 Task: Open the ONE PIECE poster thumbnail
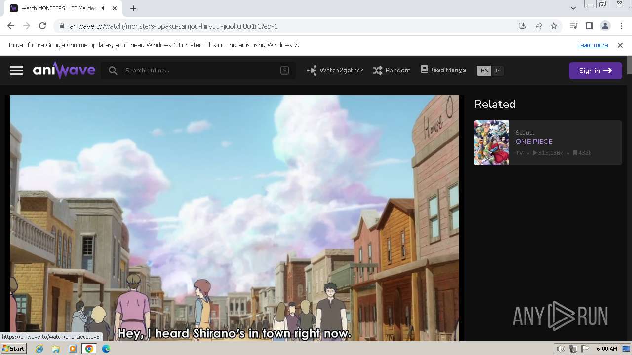pos(491,142)
